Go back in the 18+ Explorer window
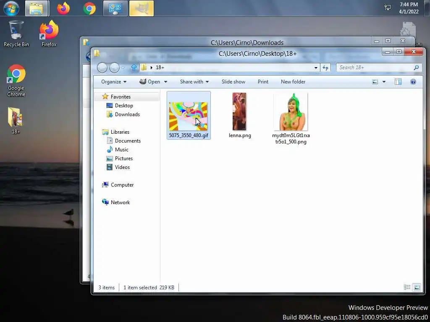This screenshot has height=322, width=430. point(102,68)
